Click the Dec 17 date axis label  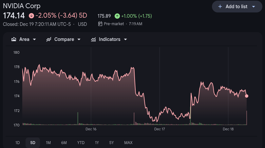tap(160, 129)
